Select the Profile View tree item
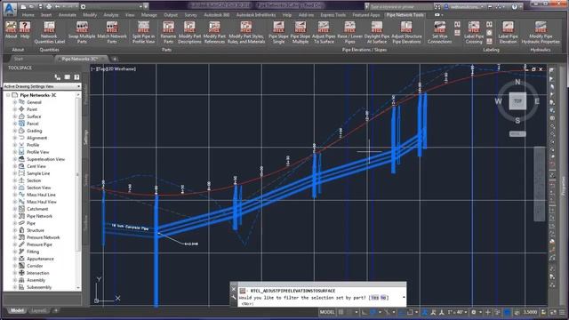The height and width of the screenshot is (320, 569). 37,152
